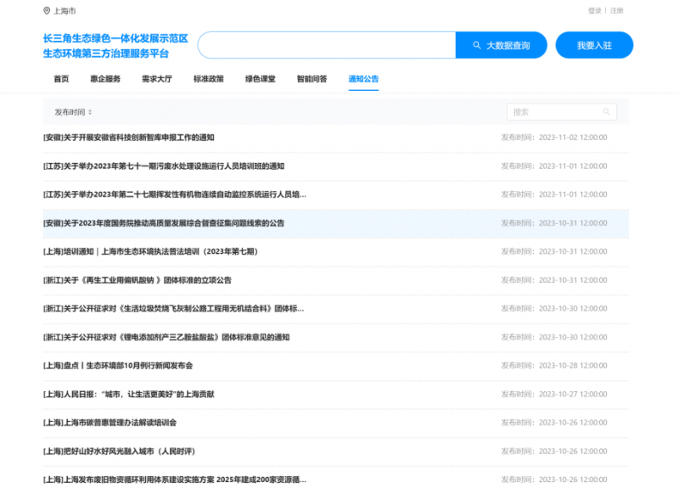Select the 绿色课堂 tab
Viewport: 679px width, 494px height.
tap(261, 79)
